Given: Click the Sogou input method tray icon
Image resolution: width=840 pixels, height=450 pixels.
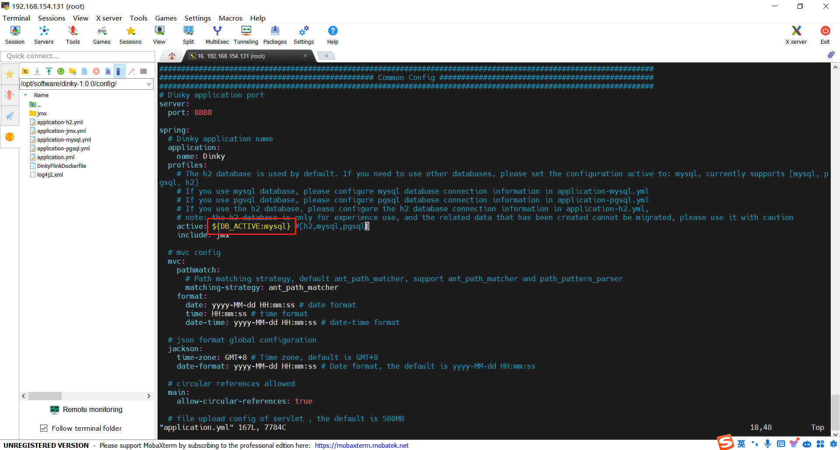Looking at the screenshot, I should coord(725,443).
